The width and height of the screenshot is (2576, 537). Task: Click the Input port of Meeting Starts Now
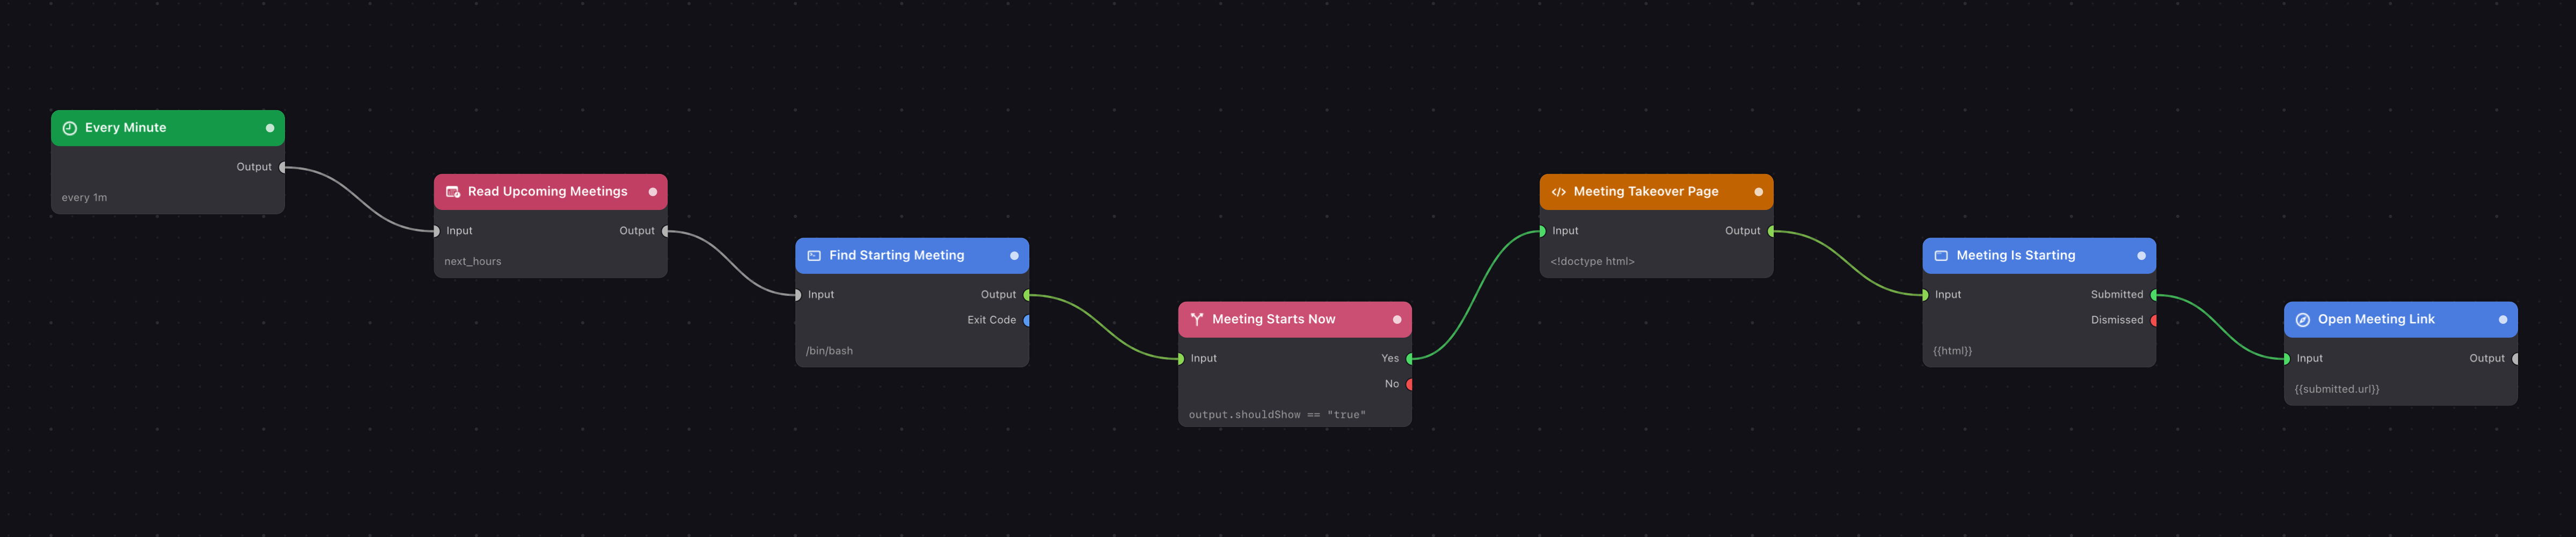pyautogui.click(x=1180, y=359)
